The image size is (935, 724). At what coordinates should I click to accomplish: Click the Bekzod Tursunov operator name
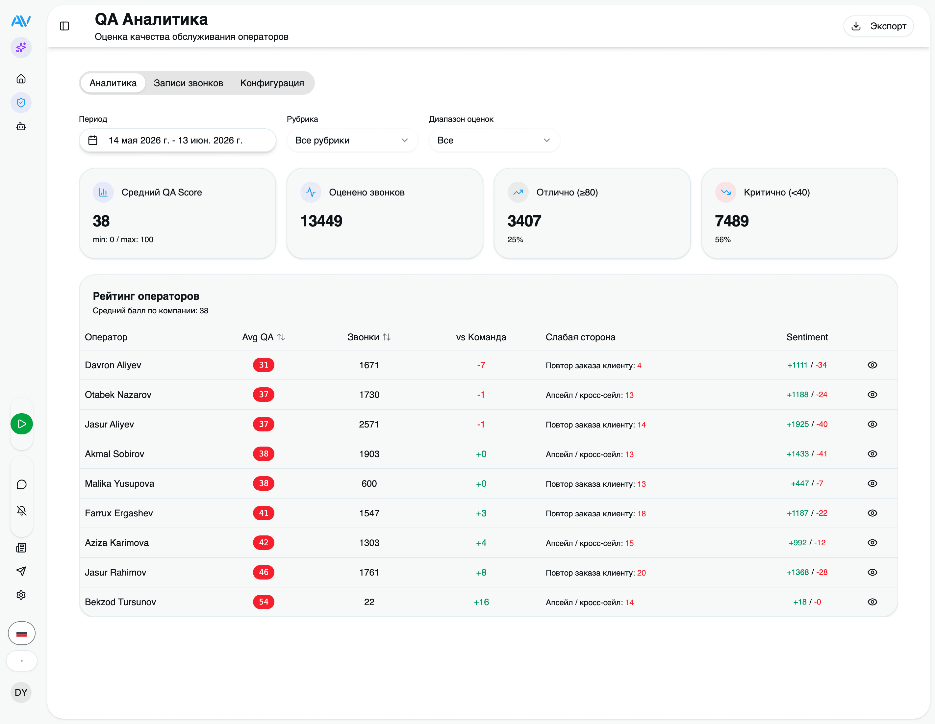click(x=120, y=602)
